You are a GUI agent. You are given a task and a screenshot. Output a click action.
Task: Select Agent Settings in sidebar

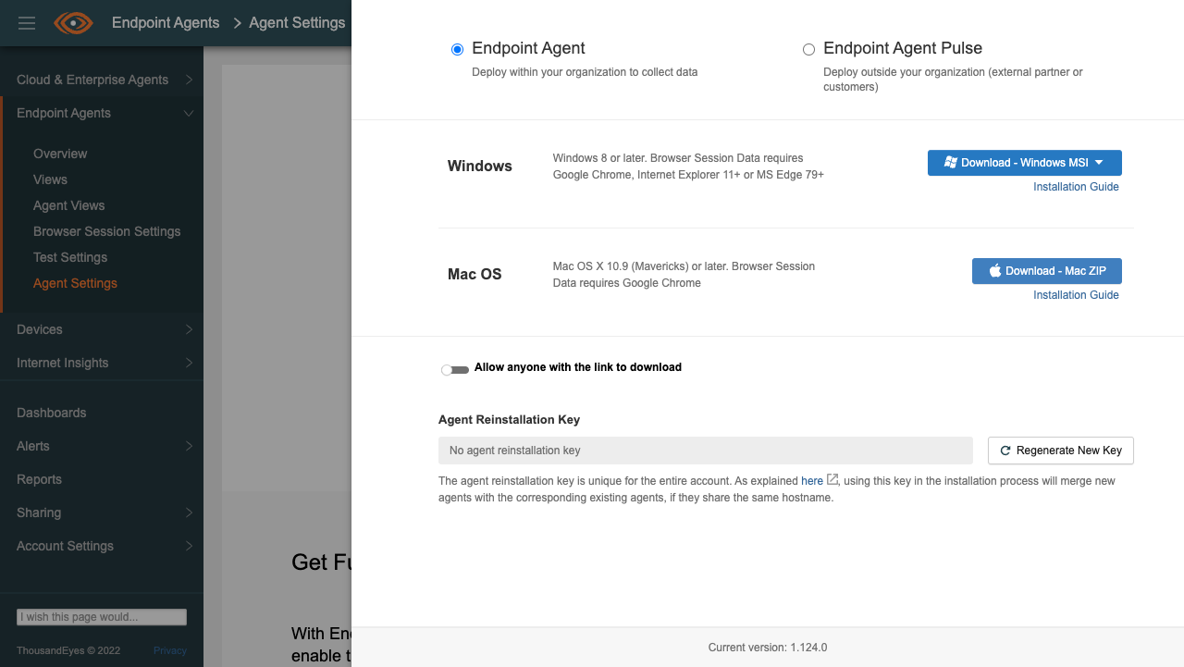75,283
